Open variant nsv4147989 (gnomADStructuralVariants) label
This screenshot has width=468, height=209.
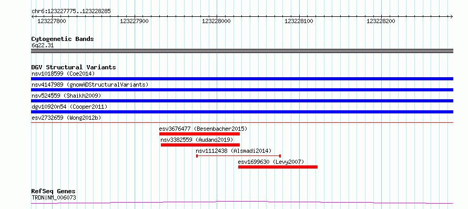(x=90, y=85)
